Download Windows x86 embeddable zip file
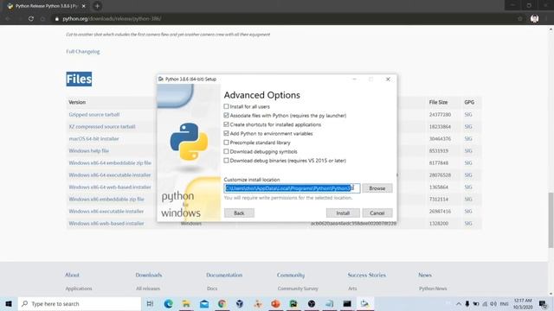 click(106, 199)
